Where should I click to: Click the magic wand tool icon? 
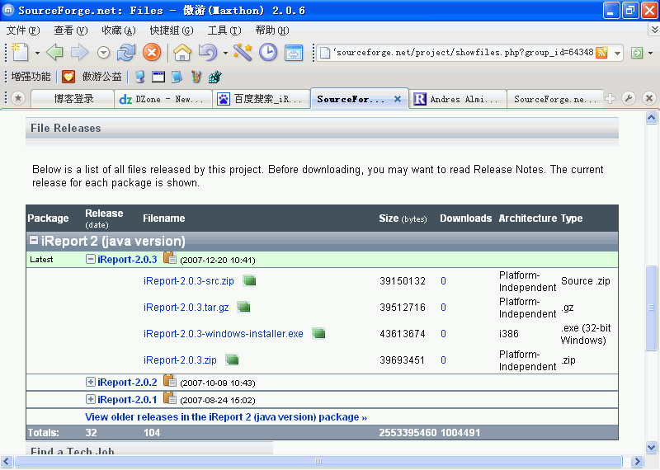243,53
